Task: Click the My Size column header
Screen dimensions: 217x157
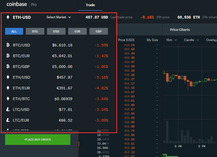Action: pyautogui.click(x=152, y=40)
